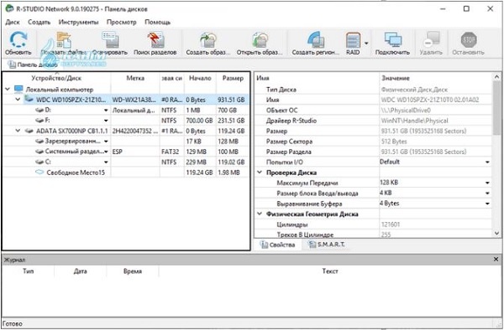Select the Свободное Место15 row
This screenshot has height=330, width=504.
coord(126,173)
